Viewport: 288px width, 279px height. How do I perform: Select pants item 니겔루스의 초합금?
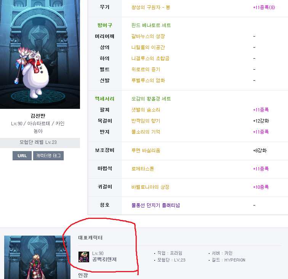click(x=150, y=58)
